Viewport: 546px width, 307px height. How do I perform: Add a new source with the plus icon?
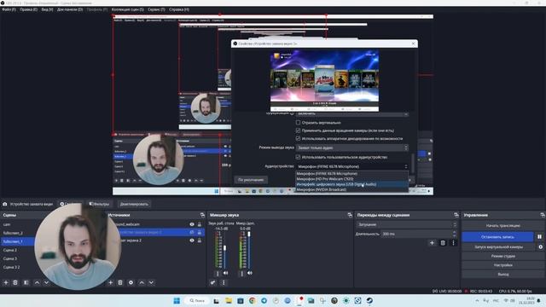(110, 282)
